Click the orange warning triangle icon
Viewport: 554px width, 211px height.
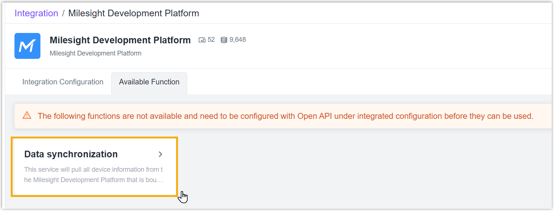pyautogui.click(x=27, y=115)
